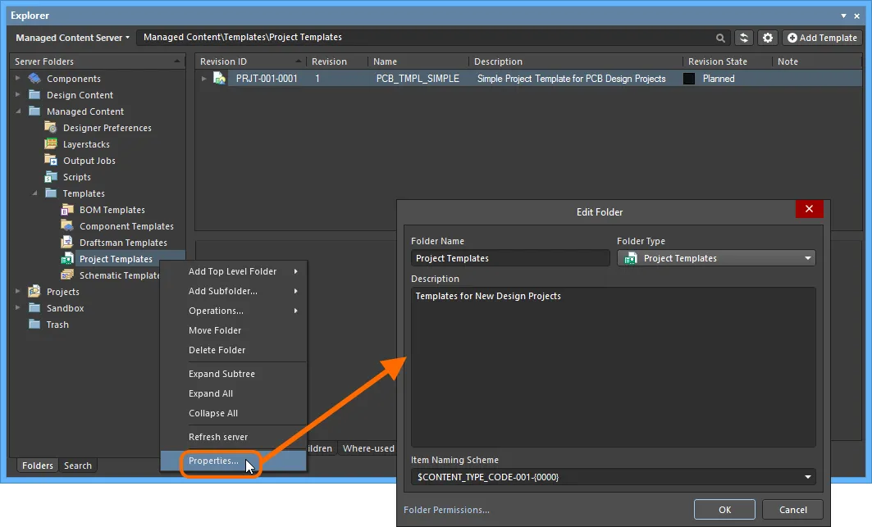Click the Layerstacks folder icon
This screenshot has width=872, height=527.
coord(51,143)
